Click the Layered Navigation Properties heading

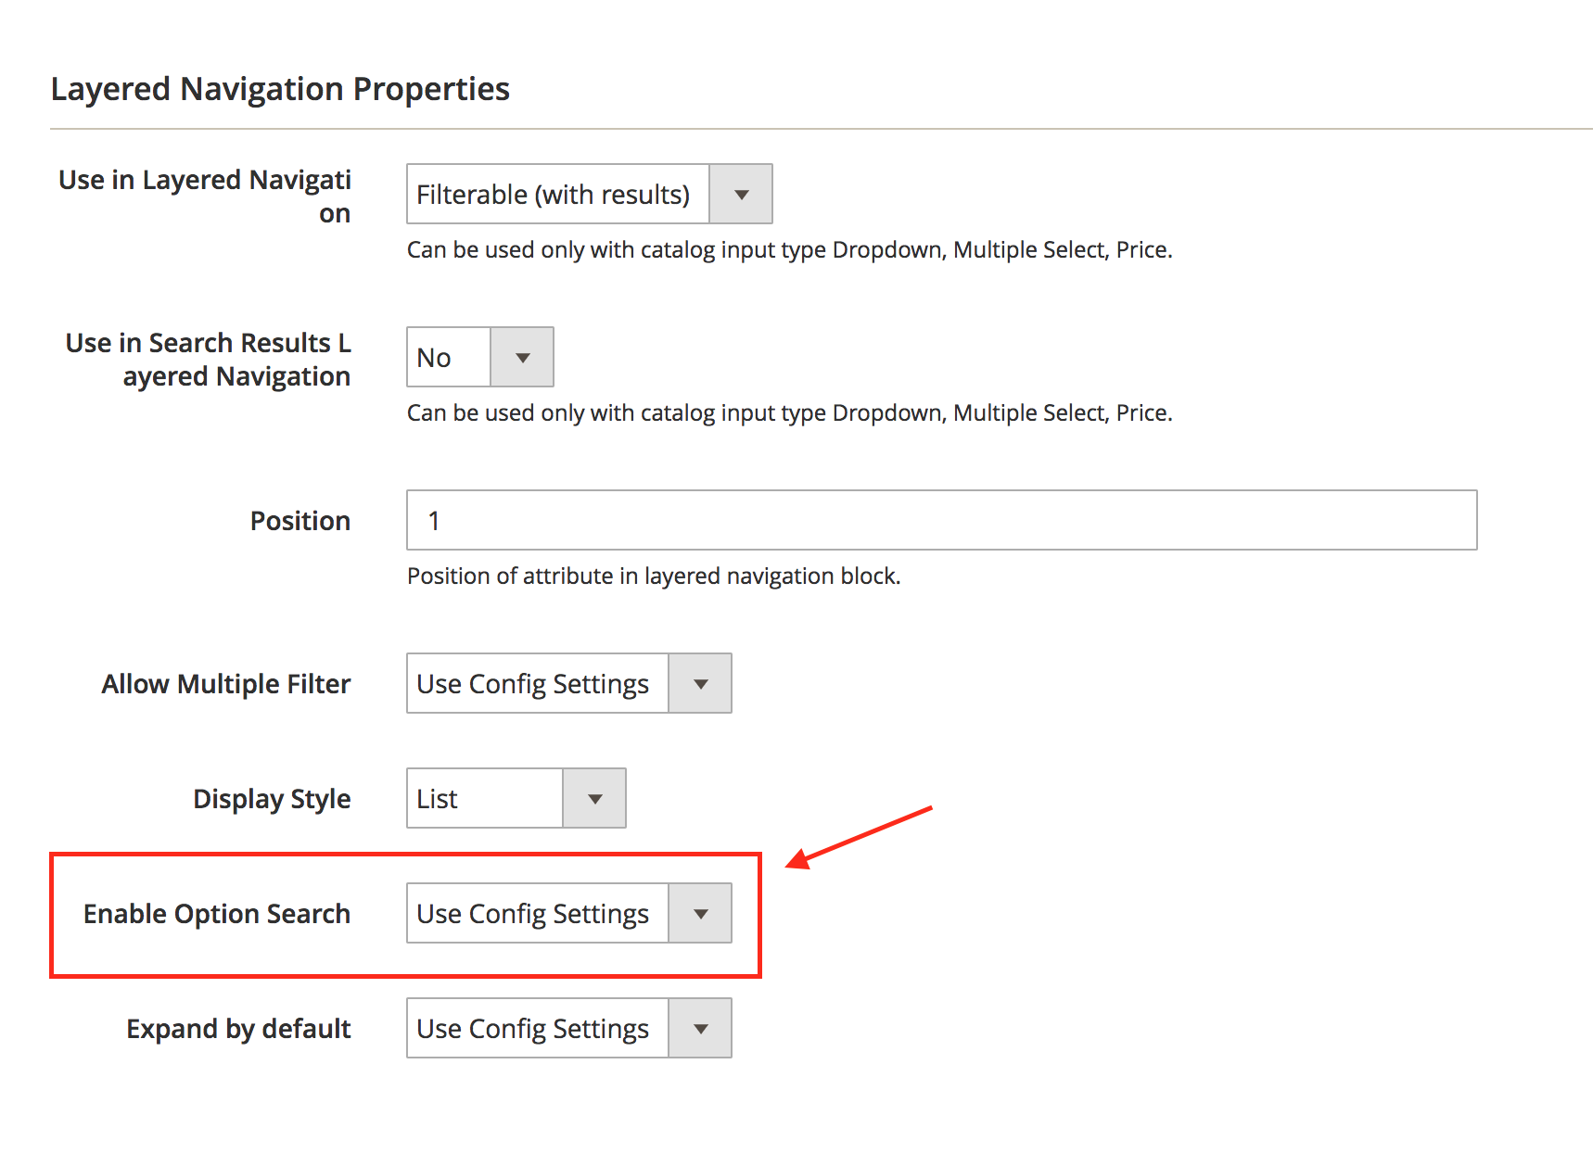point(280,89)
